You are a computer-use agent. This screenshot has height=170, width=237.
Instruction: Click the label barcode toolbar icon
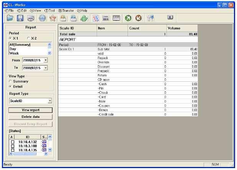[106, 18]
